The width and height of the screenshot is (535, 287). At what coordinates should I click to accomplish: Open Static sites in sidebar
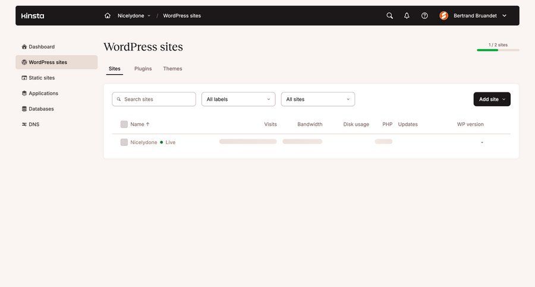(56, 78)
